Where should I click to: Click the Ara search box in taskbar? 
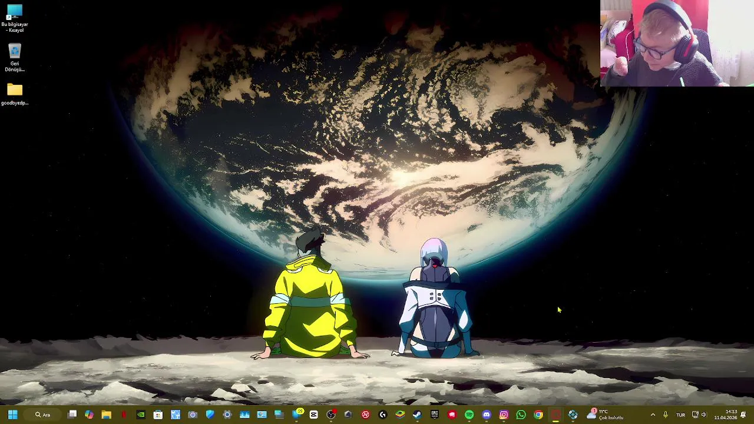point(43,415)
